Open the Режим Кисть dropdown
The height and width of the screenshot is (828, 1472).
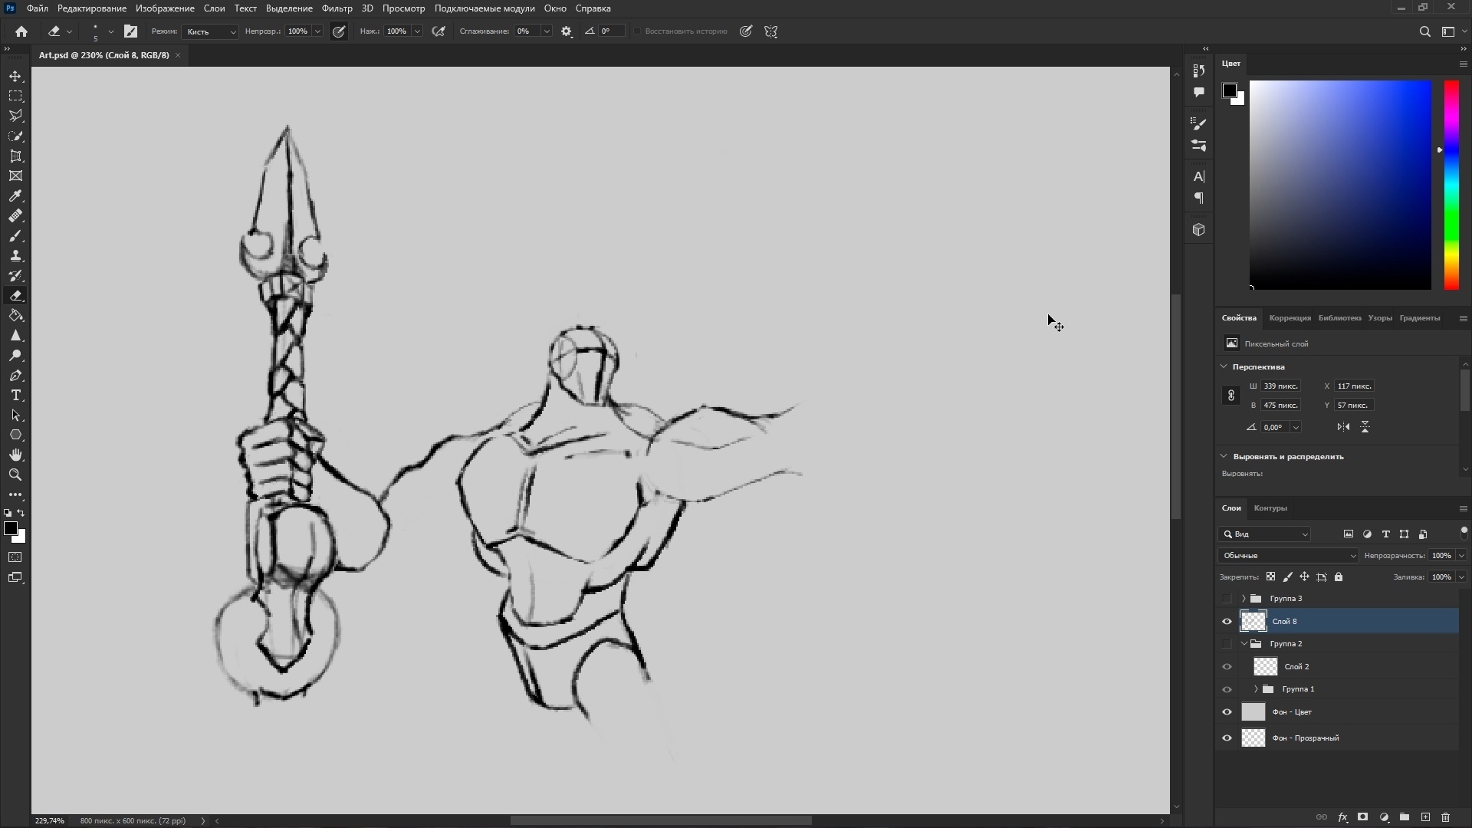210,31
